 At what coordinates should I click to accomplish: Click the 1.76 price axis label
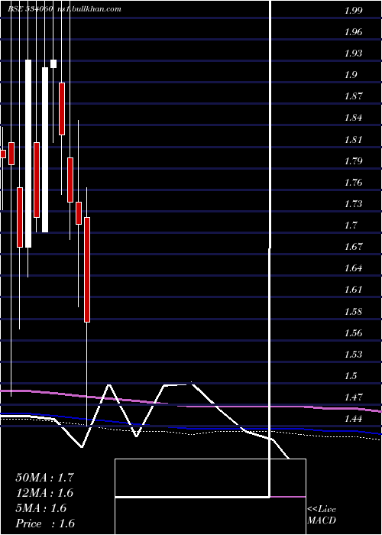point(353,182)
